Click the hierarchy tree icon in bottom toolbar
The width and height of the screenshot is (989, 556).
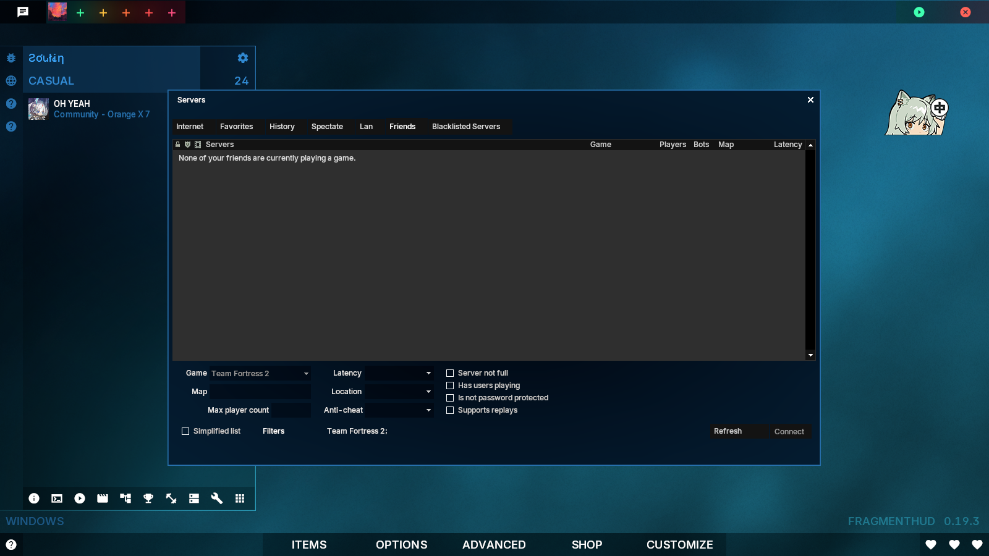125,499
